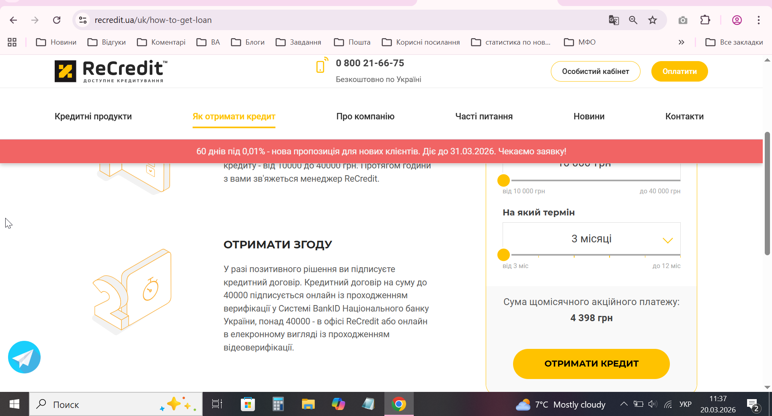Open the статистика по нов... bookmark folder
The image size is (772, 416).
511,42
